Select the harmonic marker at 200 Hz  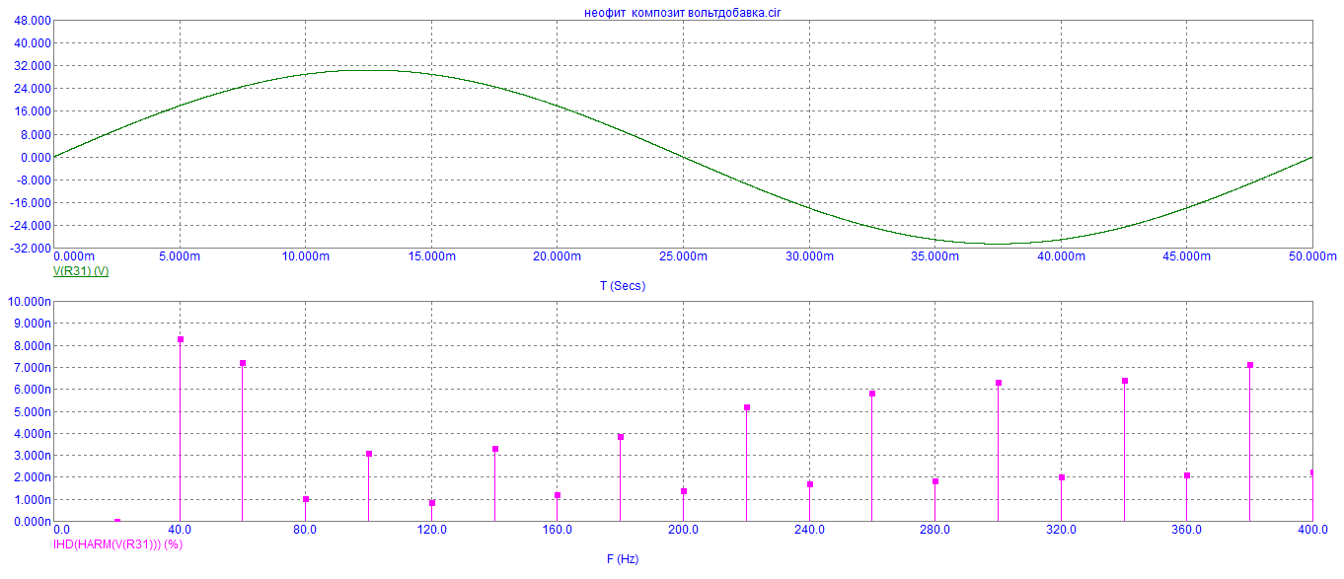(684, 491)
